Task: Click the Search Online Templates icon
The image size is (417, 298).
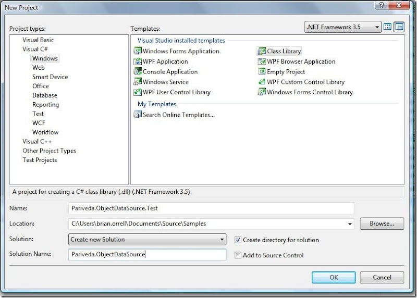Action: pos(138,115)
